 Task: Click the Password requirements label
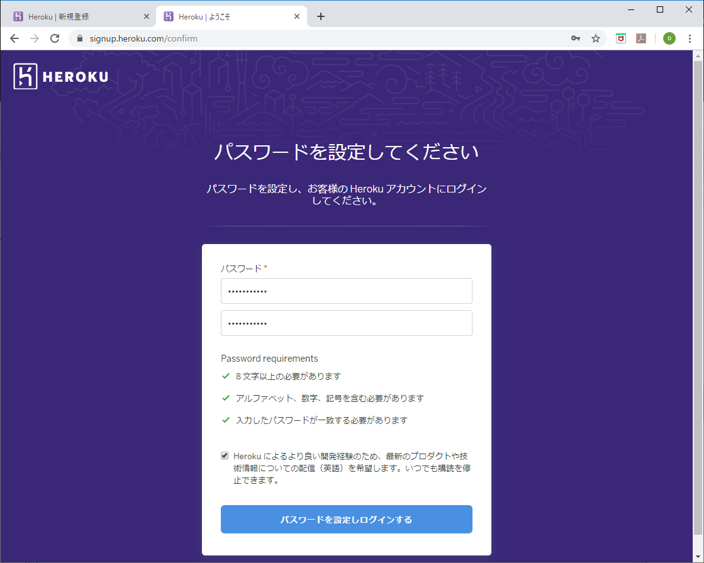pos(269,359)
